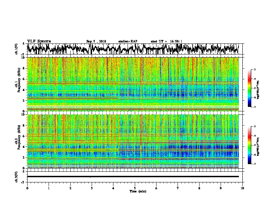The height and width of the screenshot is (211, 273).
Task: Click tick label "8" on the time axis
Action: 199,188
